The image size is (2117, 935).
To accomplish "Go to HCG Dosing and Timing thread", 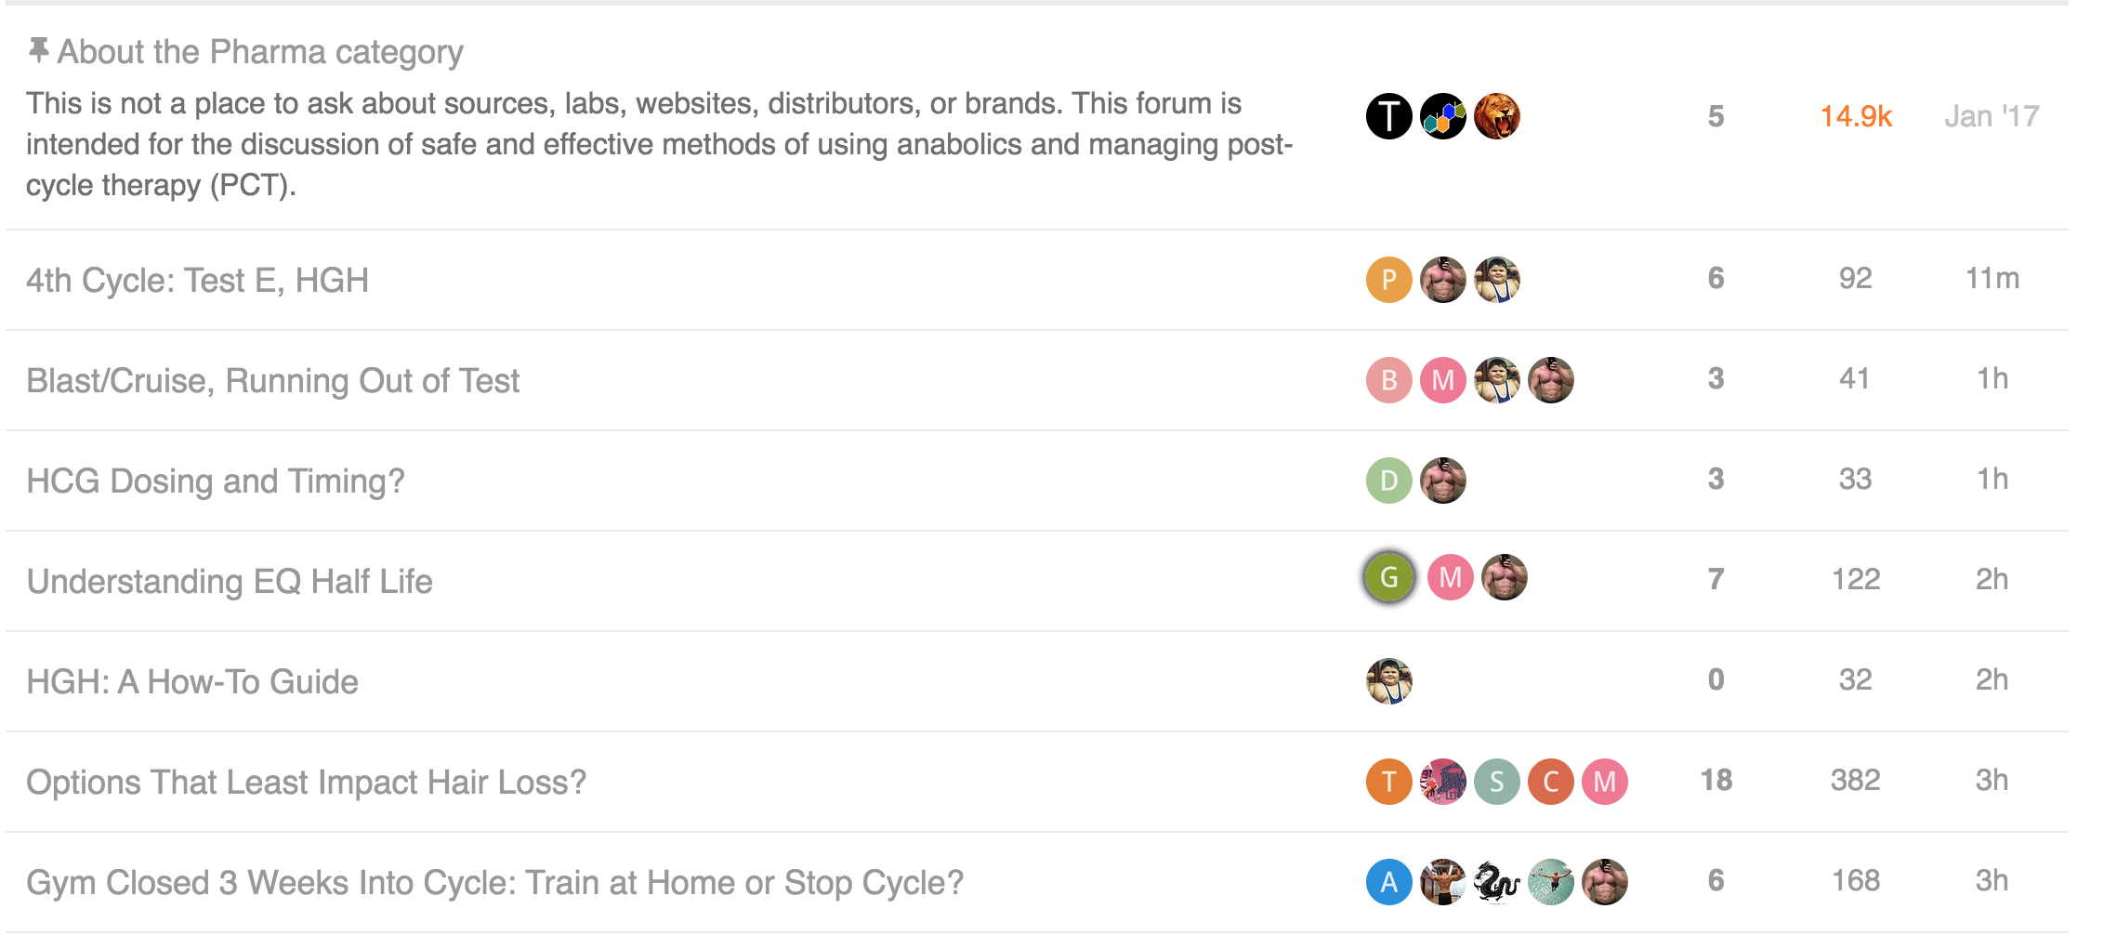I will [215, 481].
